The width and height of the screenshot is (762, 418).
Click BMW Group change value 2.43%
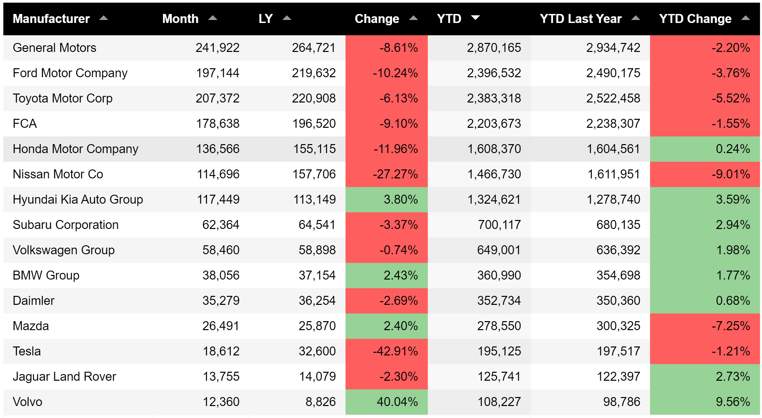coord(401,275)
